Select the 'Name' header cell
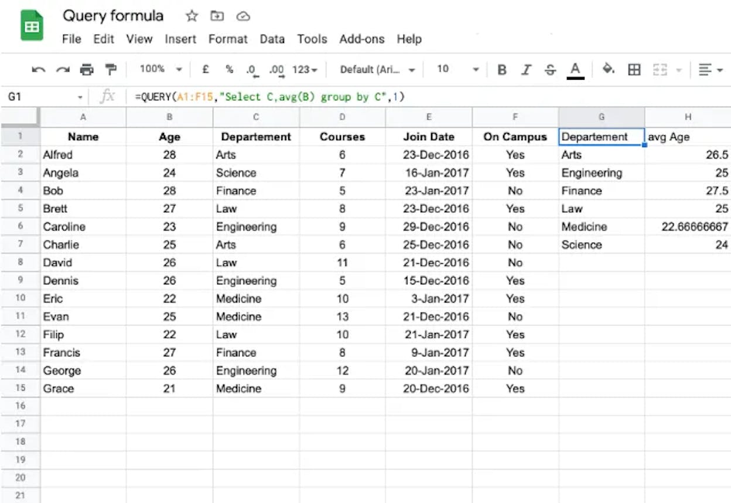 pyautogui.click(x=83, y=137)
